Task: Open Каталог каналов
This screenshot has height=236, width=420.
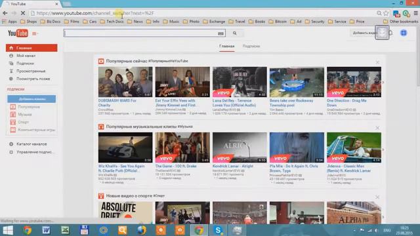Action: [31, 144]
